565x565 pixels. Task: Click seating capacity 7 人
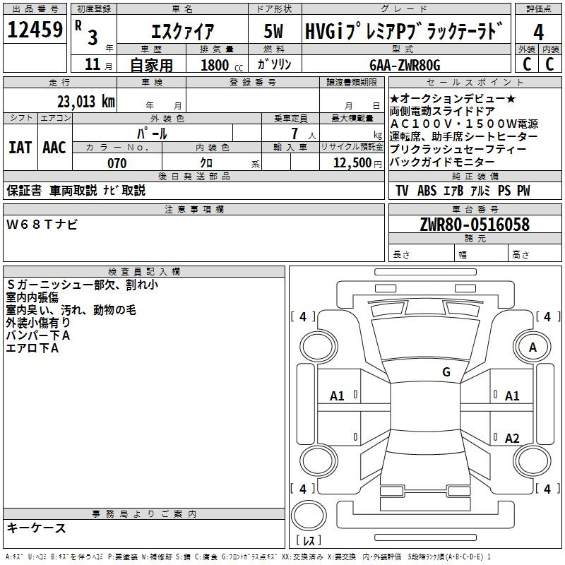304,133
